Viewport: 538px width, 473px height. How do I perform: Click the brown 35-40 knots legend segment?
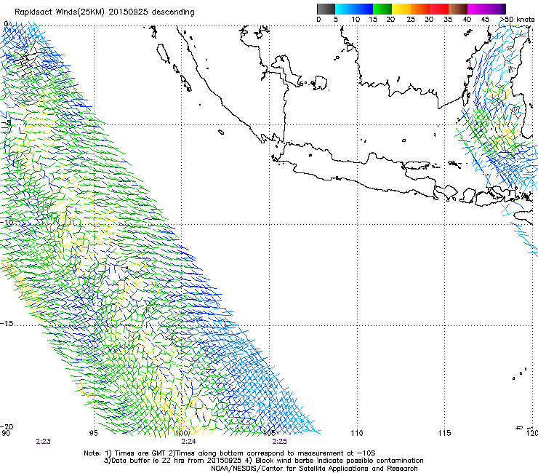pyautogui.click(x=458, y=9)
